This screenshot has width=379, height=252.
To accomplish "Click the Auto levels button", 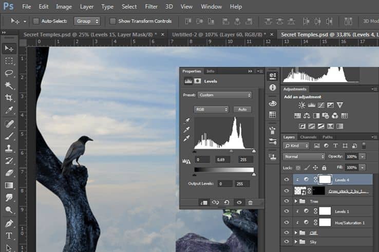I will 242,109.
